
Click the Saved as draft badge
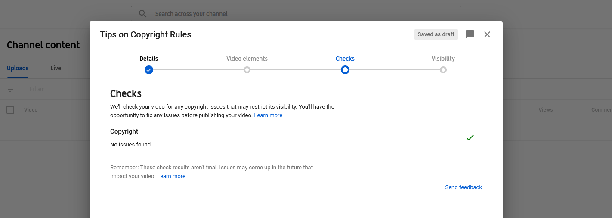(x=436, y=34)
